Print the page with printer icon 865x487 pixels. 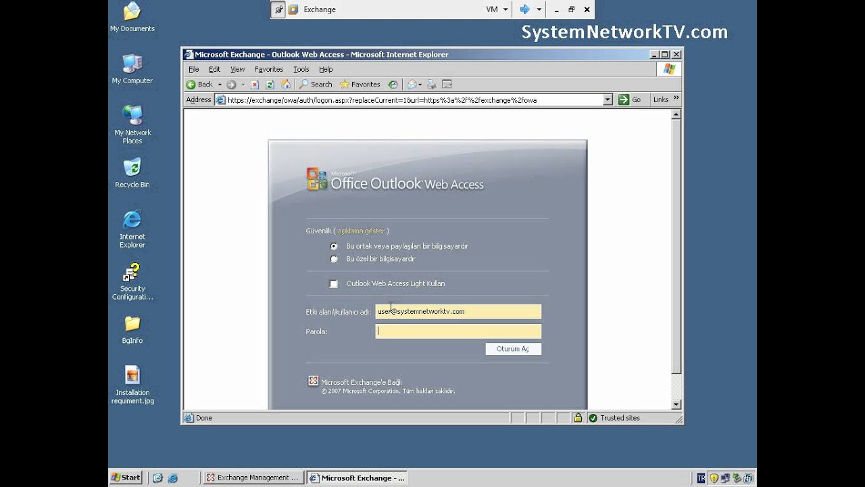pyautogui.click(x=432, y=85)
